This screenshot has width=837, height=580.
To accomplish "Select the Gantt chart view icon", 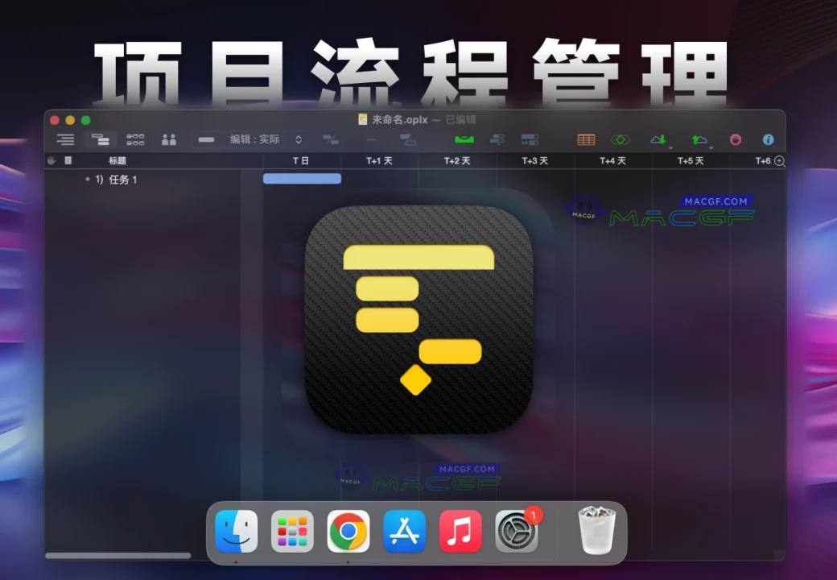I will coord(101,139).
